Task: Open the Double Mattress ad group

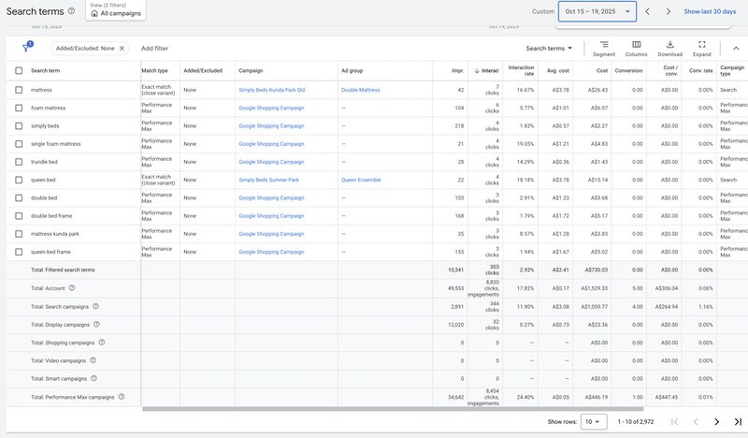Action: [x=361, y=90]
